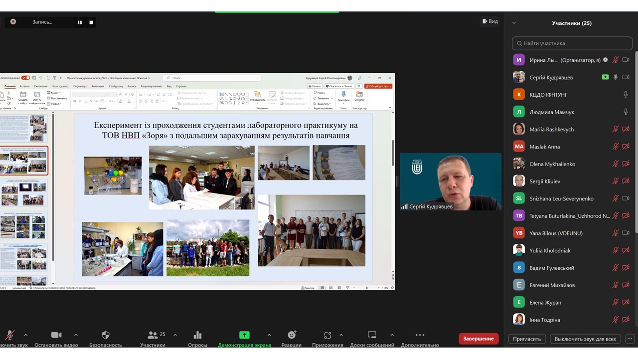Image resolution: width=638 pixels, height=359 pixels.
Task: Click the Mute All button
Action: pos(585,339)
